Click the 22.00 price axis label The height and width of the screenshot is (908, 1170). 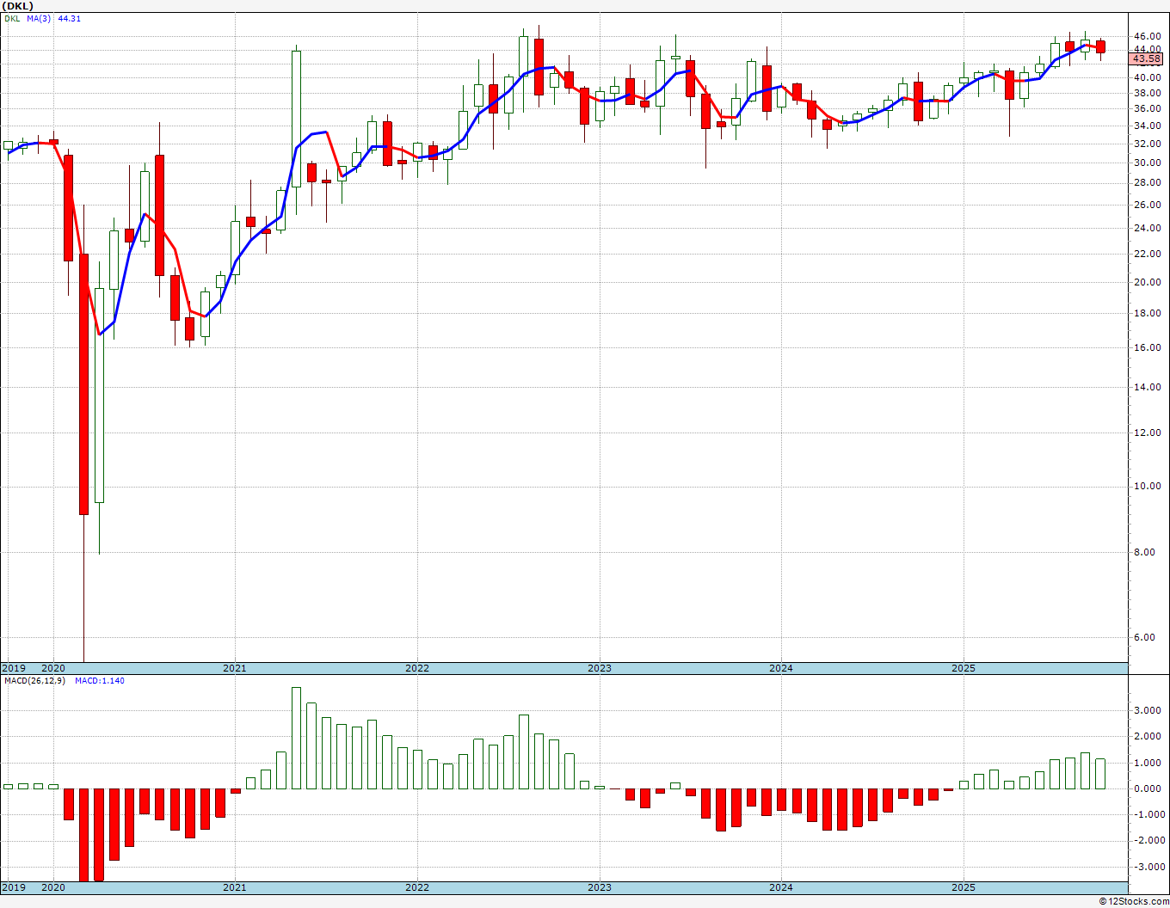[x=1147, y=254]
